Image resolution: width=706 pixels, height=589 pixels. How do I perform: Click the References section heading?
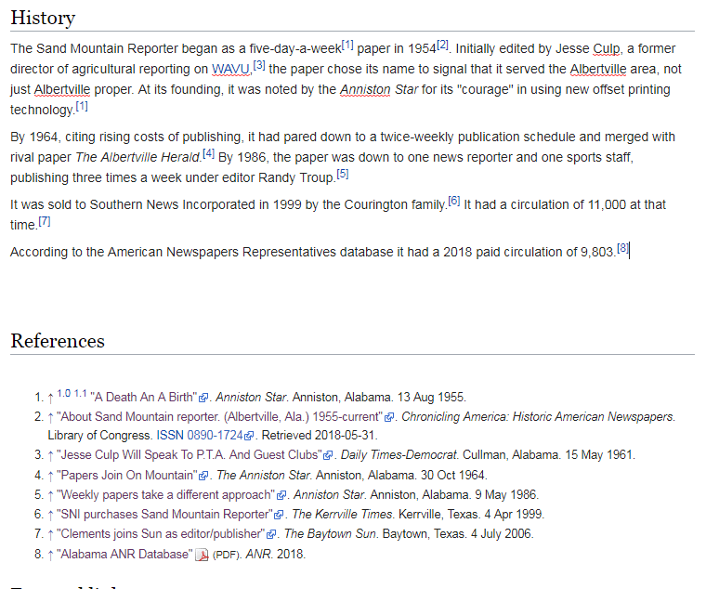point(58,340)
